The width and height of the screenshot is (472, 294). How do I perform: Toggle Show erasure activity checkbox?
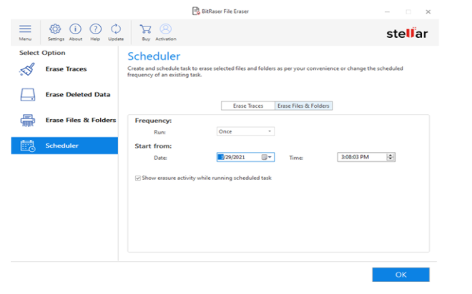(138, 178)
